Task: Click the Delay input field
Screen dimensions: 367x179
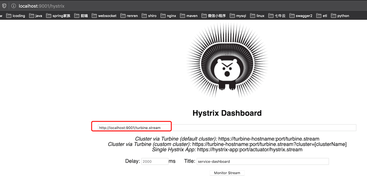Action: (155, 161)
